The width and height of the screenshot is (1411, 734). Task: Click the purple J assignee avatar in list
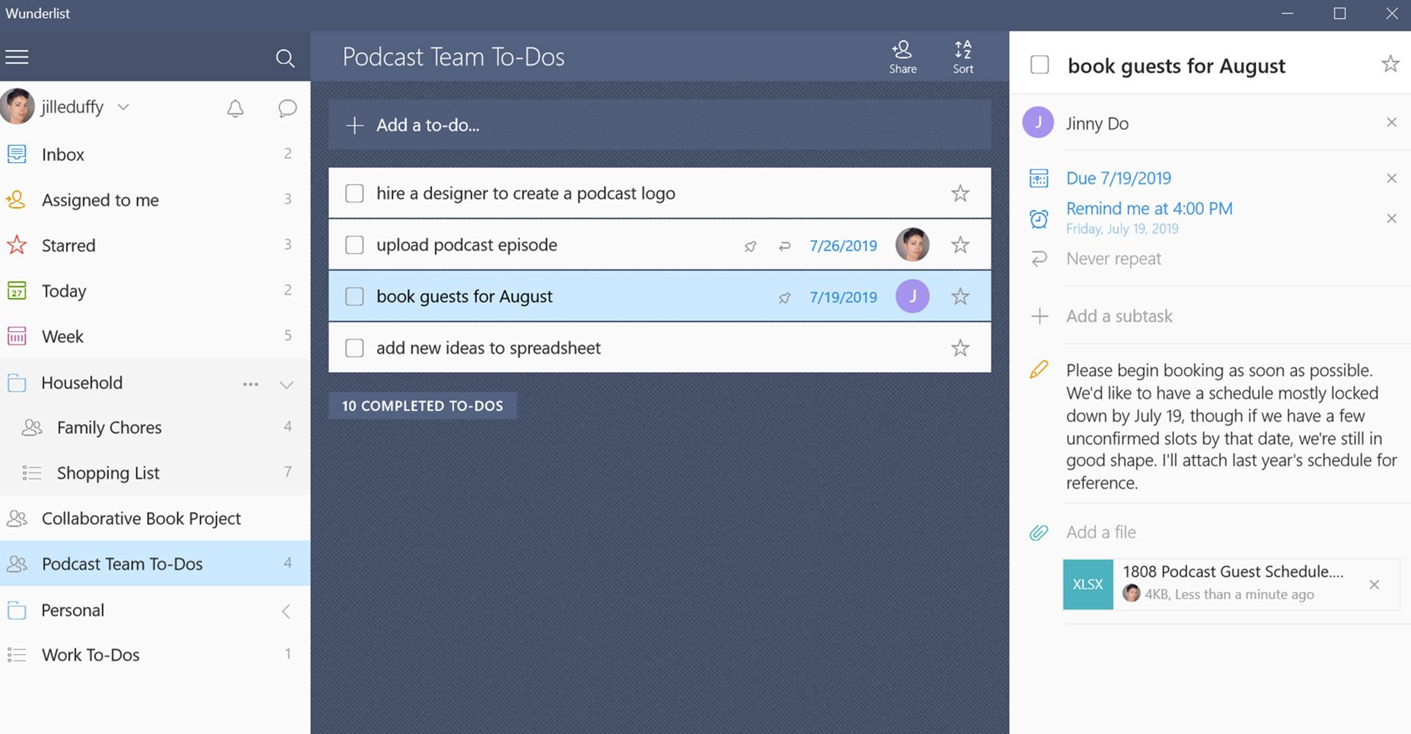pos(912,297)
